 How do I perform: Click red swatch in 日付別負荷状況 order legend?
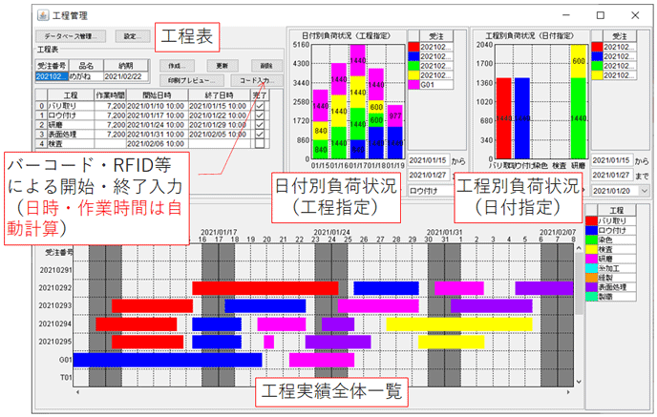pyautogui.click(x=413, y=47)
